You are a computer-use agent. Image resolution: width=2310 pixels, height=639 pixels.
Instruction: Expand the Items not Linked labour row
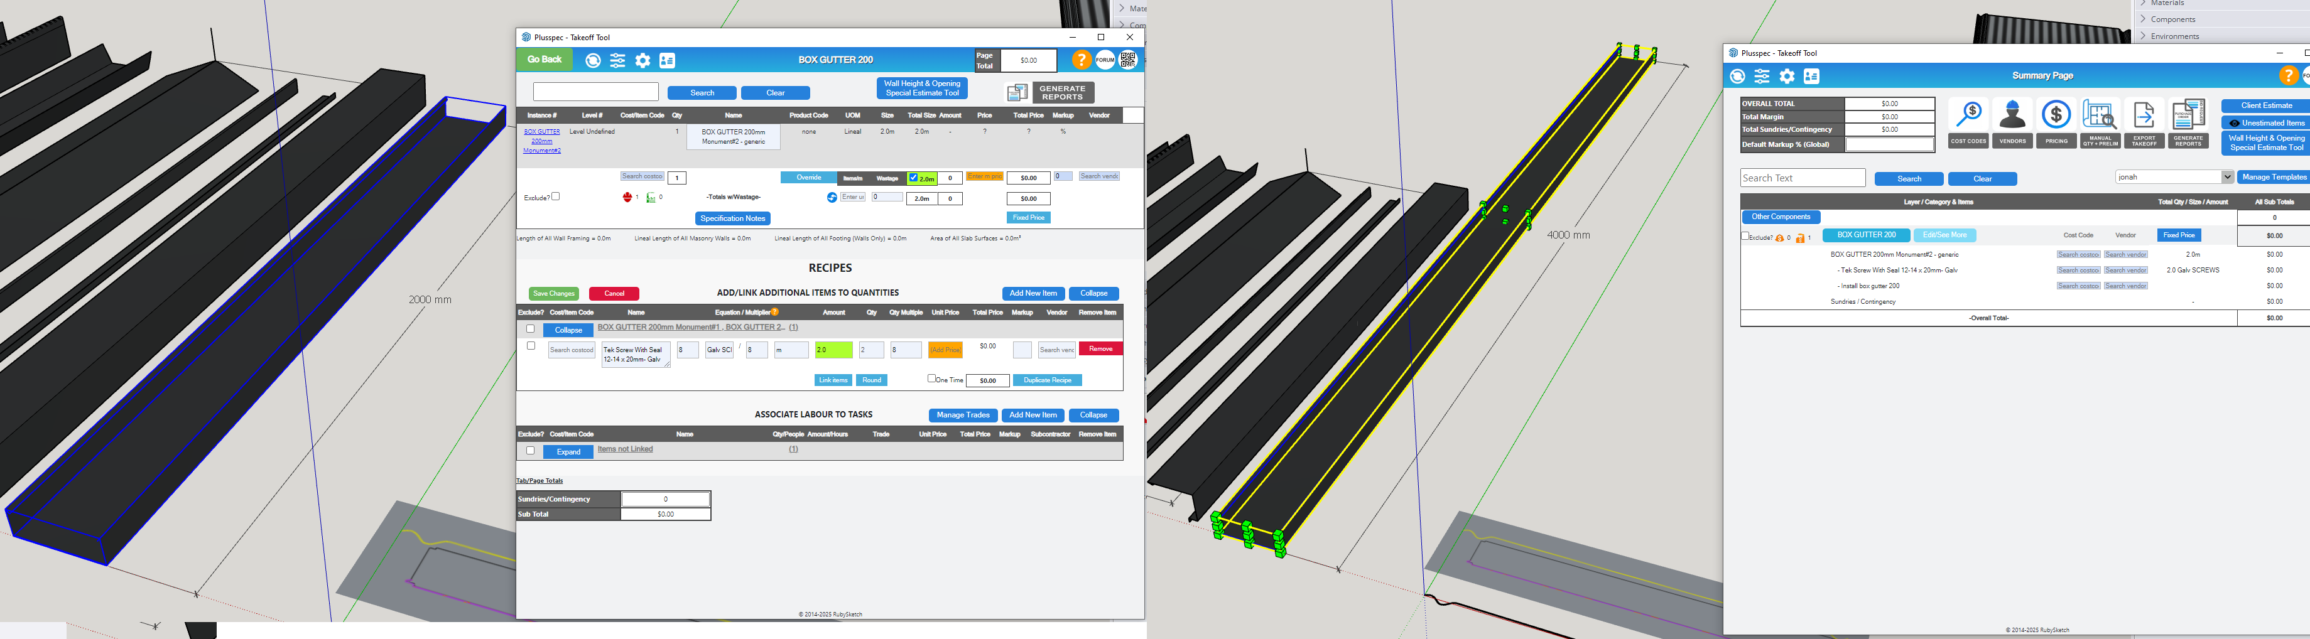coord(568,452)
